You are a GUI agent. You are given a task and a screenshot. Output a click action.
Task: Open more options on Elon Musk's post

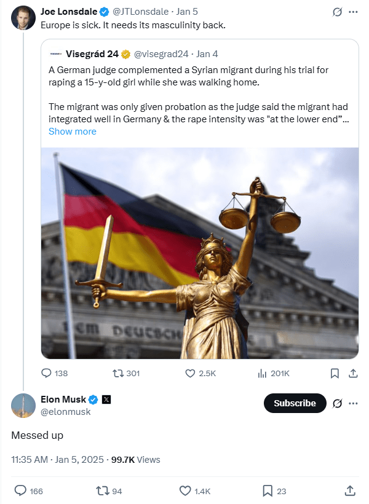pos(353,403)
